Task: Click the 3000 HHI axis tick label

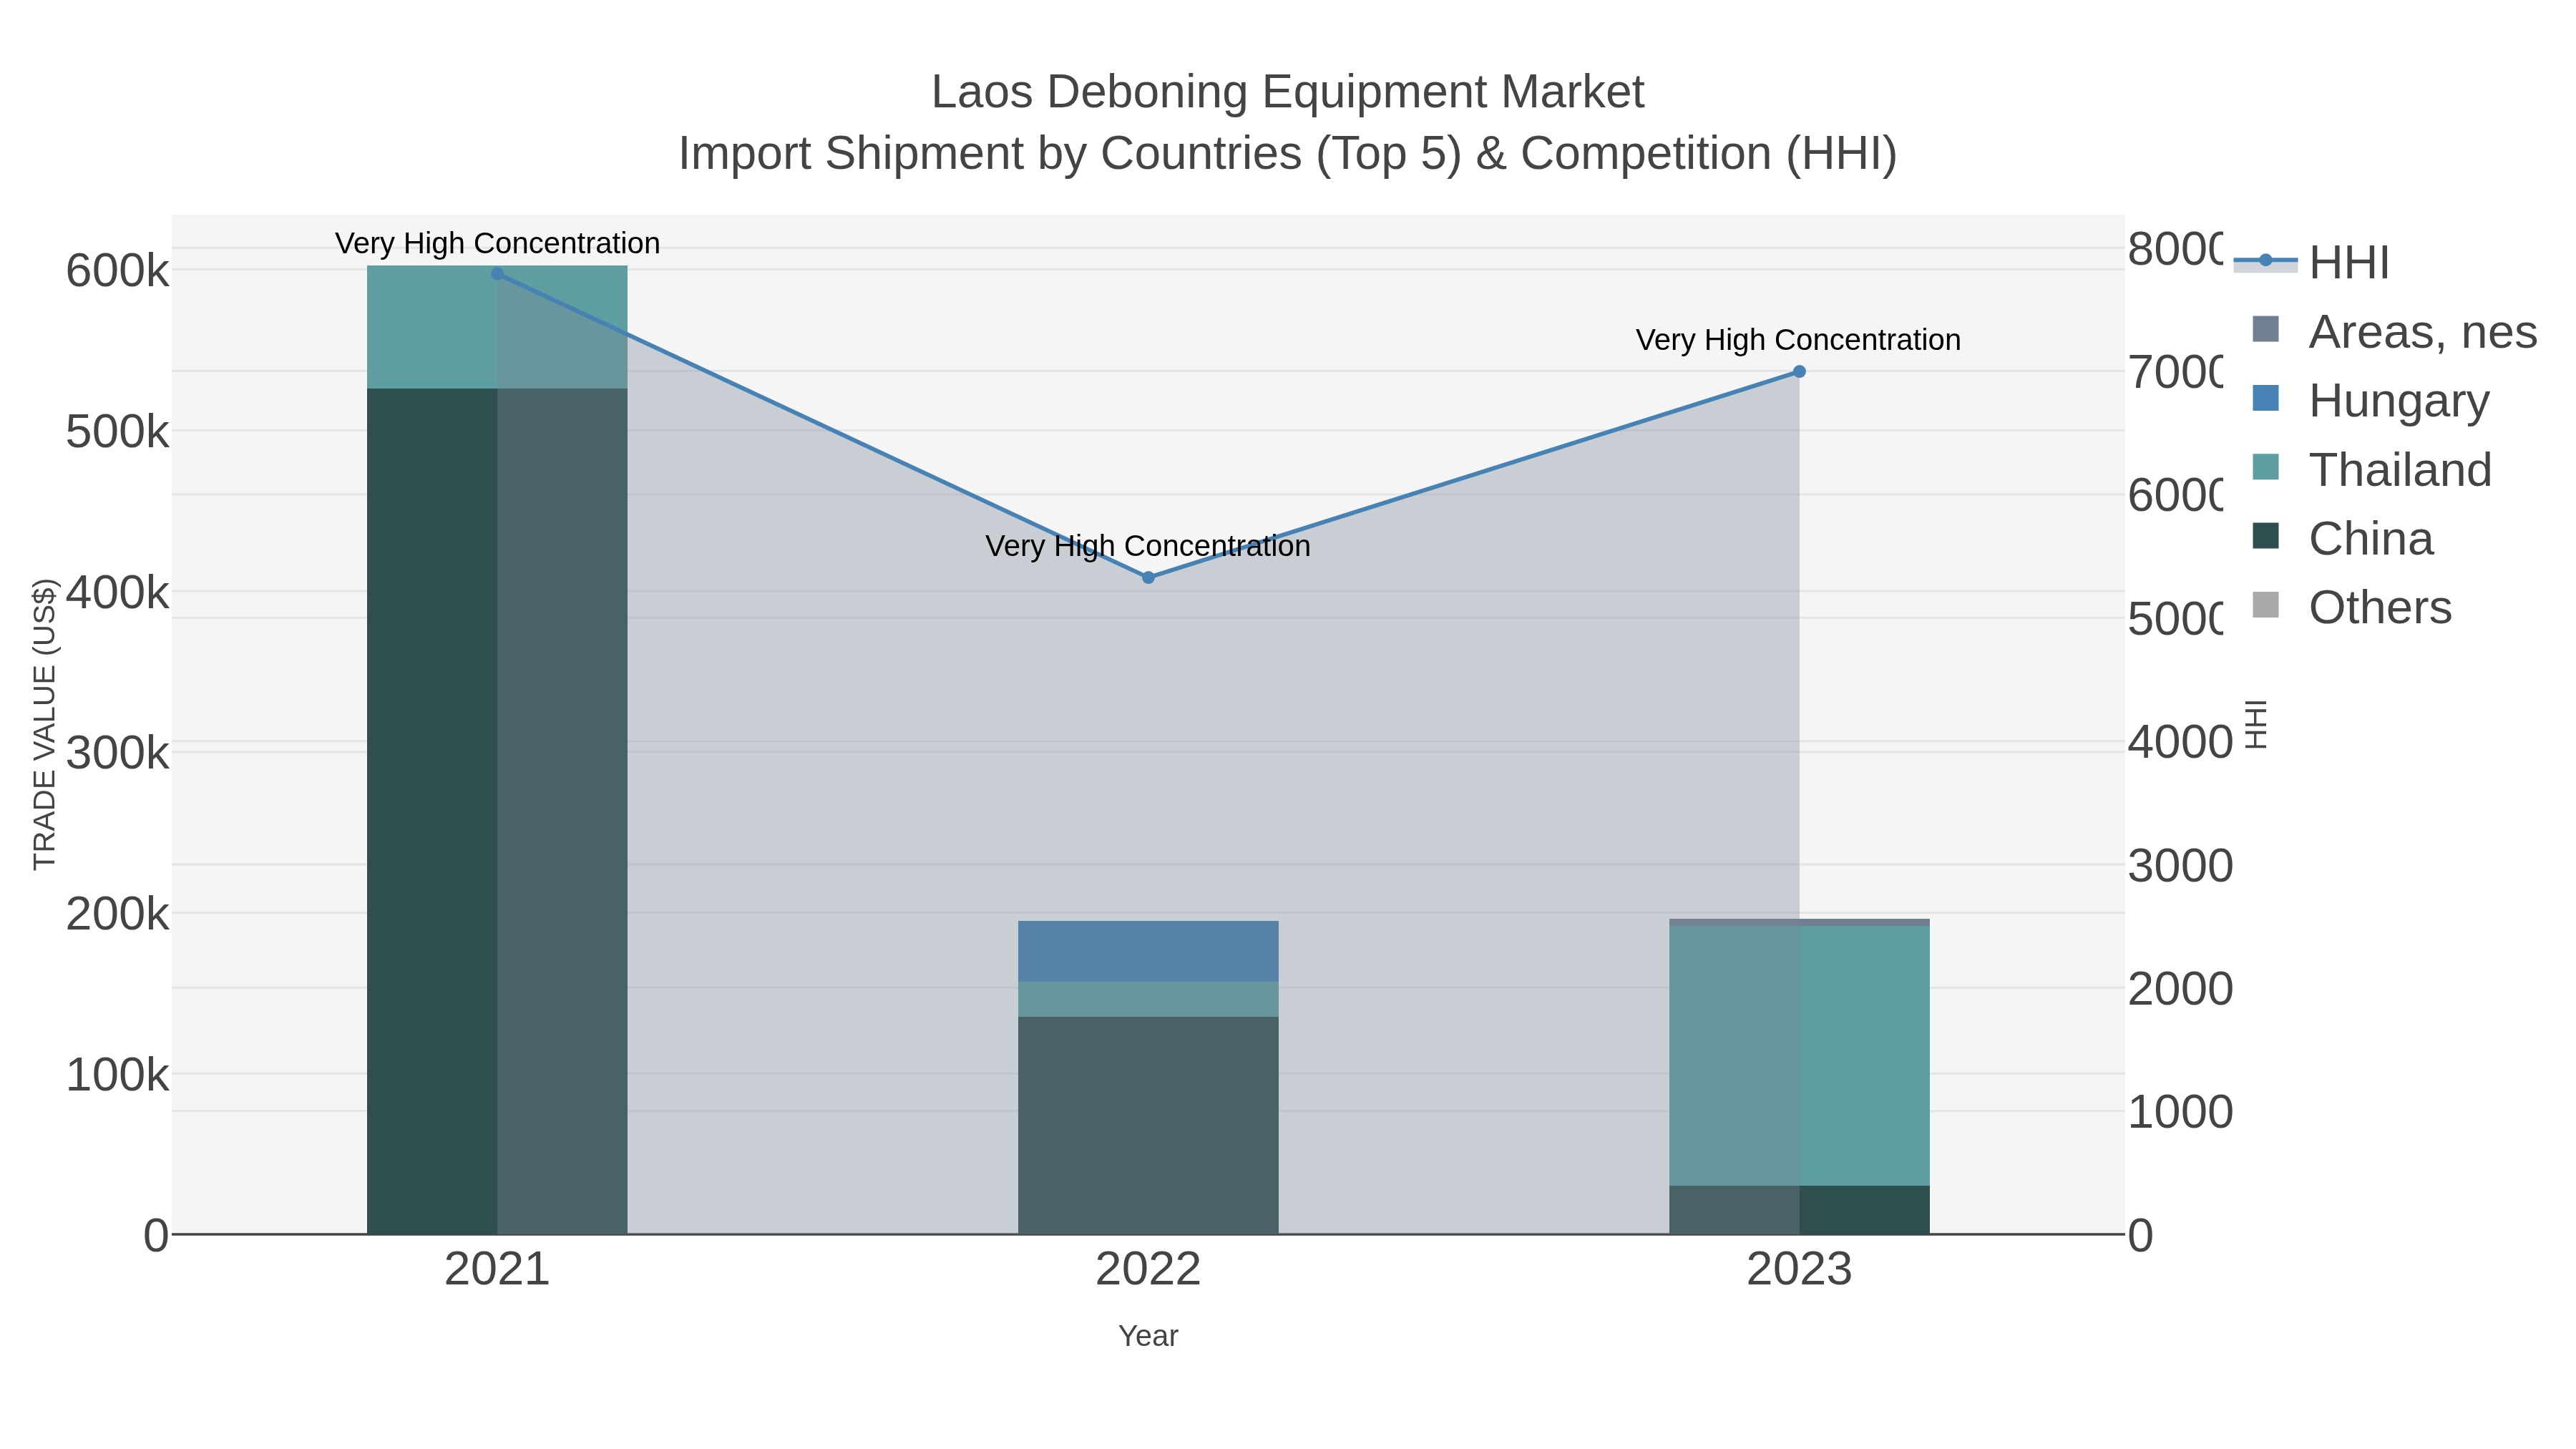Action: coord(2180,866)
